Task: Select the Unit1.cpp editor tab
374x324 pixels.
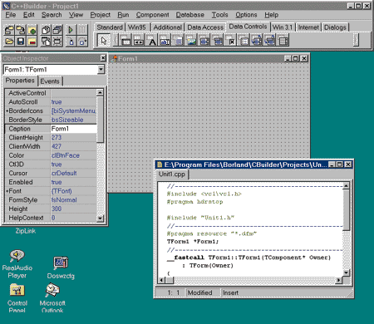Action: tap(172, 174)
